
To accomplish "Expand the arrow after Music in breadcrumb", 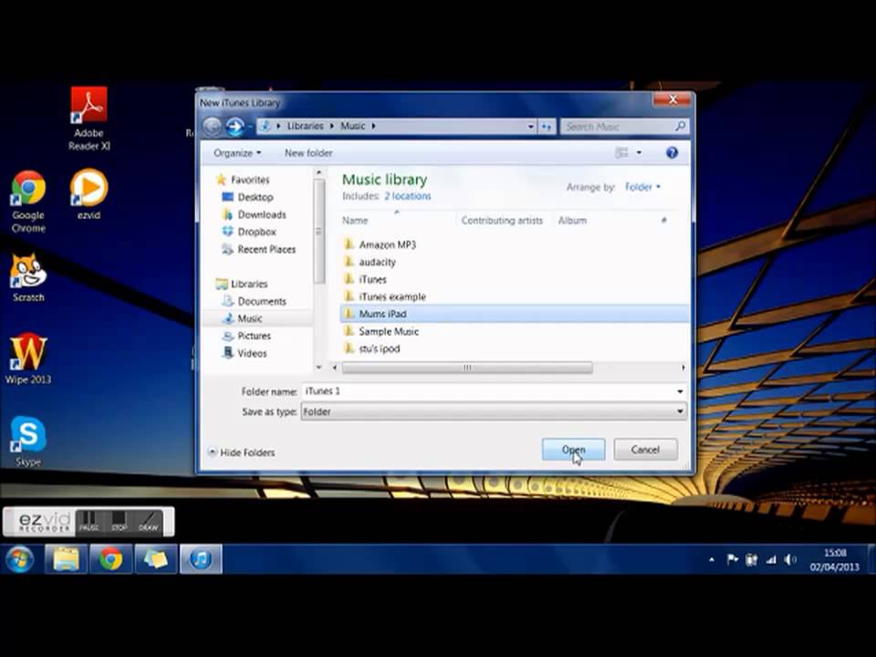I will pos(374,126).
